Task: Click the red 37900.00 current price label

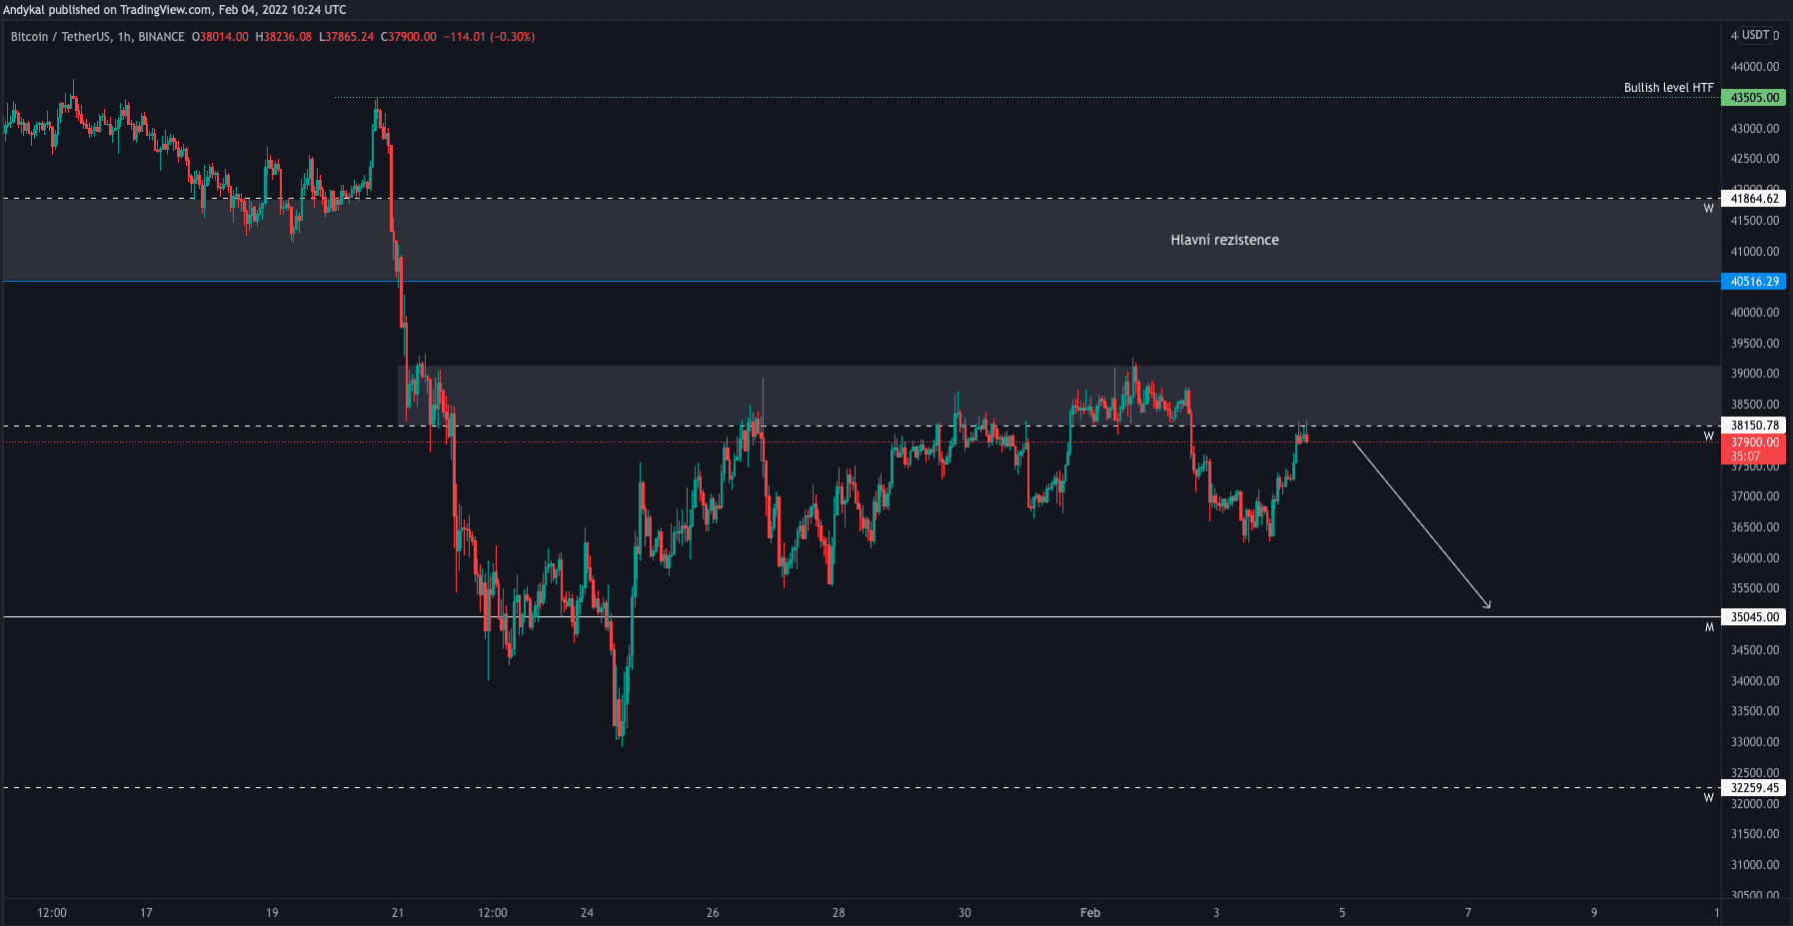Action: pyautogui.click(x=1754, y=443)
